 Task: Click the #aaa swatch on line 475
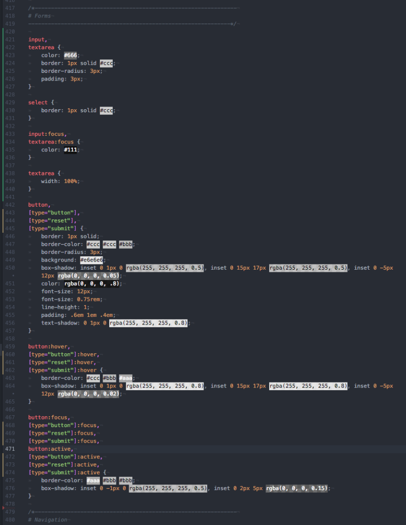point(93,480)
